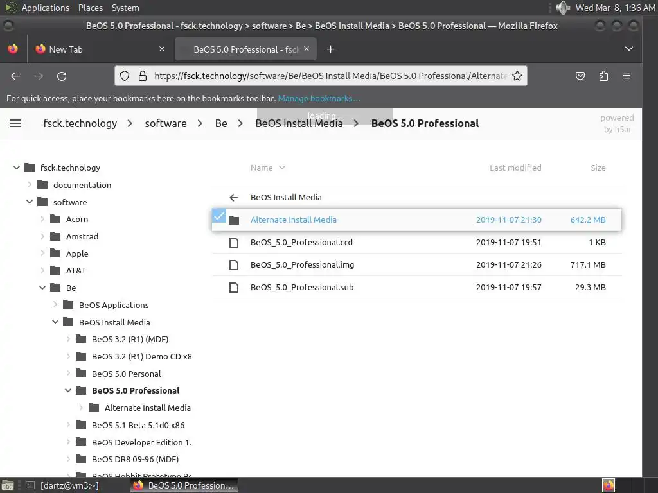Sort by Size column header
This screenshot has width=658, height=493.
(x=598, y=168)
